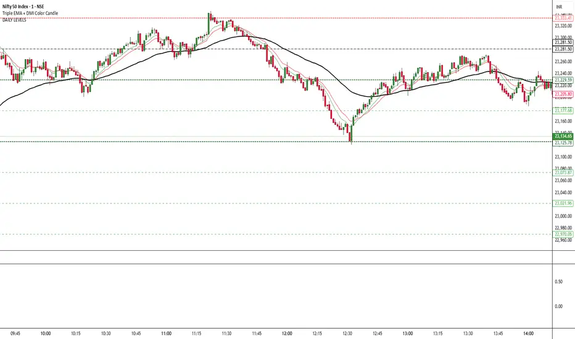Click the 0.50 value on lower pane scale
This screenshot has width=575, height=339.
click(558, 282)
